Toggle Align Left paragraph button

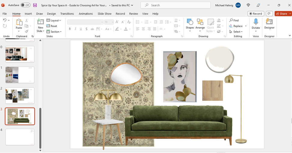[x=138, y=29]
